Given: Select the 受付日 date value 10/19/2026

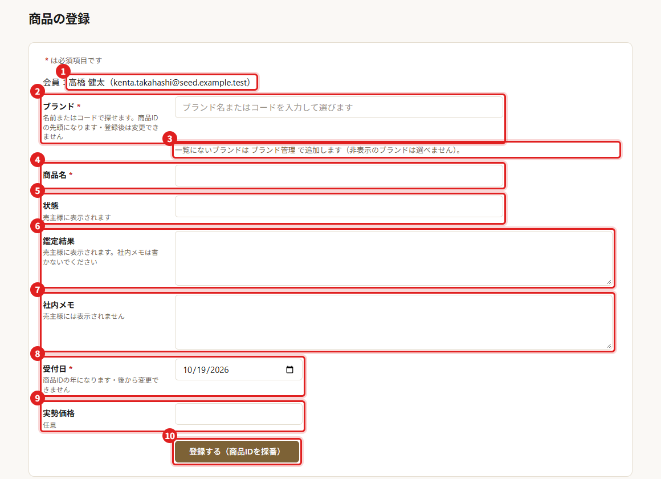Looking at the screenshot, I should point(206,370).
